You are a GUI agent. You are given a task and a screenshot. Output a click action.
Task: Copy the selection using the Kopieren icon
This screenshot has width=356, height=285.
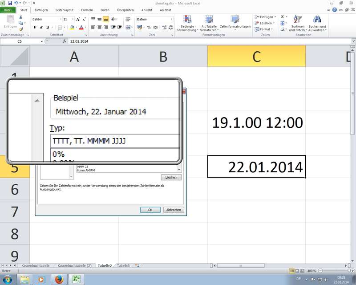[x=20, y=23]
